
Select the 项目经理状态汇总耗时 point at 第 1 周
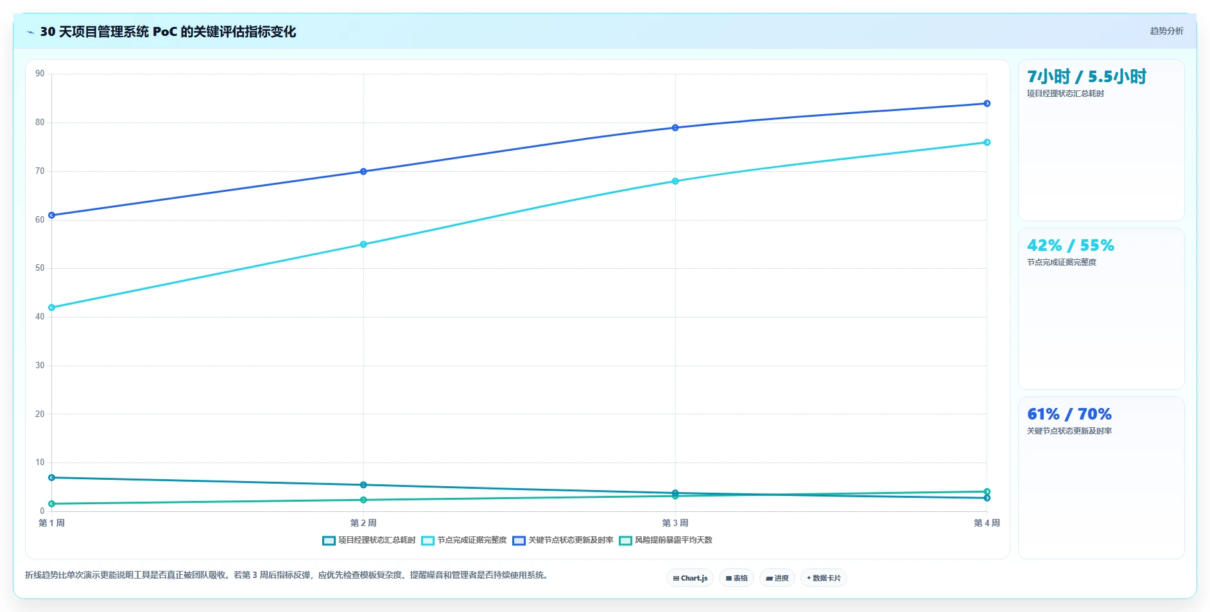click(x=51, y=477)
